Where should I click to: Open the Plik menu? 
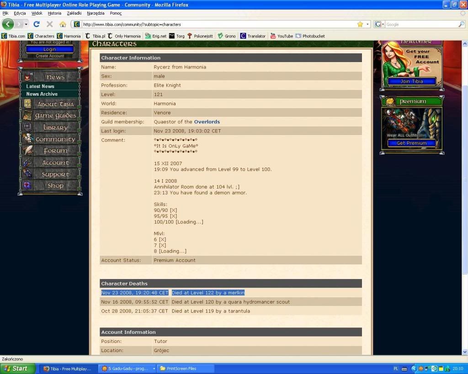(x=5, y=13)
